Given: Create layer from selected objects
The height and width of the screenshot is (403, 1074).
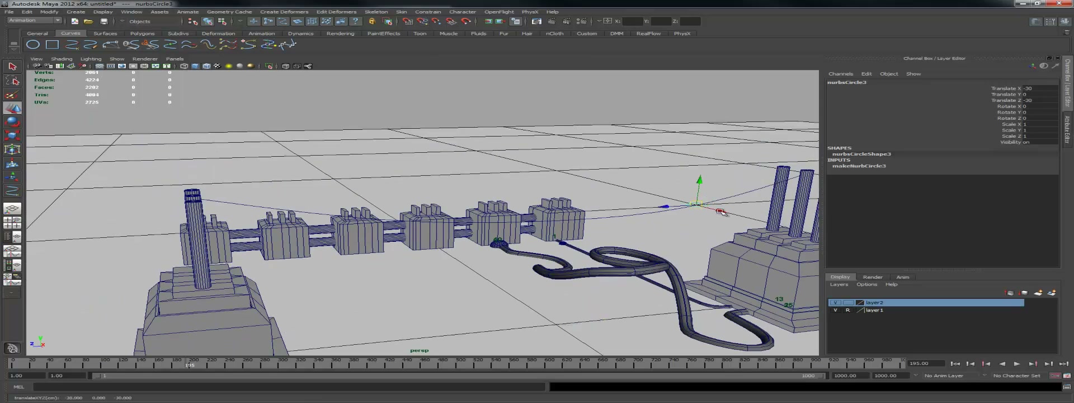Looking at the screenshot, I should point(1052,293).
